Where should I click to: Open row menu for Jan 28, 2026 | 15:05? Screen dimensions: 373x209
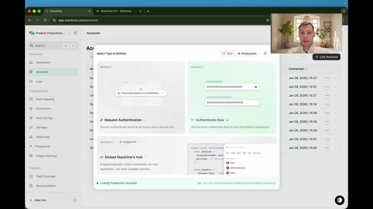pos(327,122)
